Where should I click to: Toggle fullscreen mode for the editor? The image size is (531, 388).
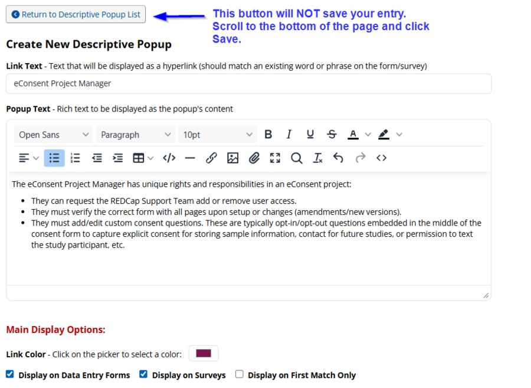point(274,158)
